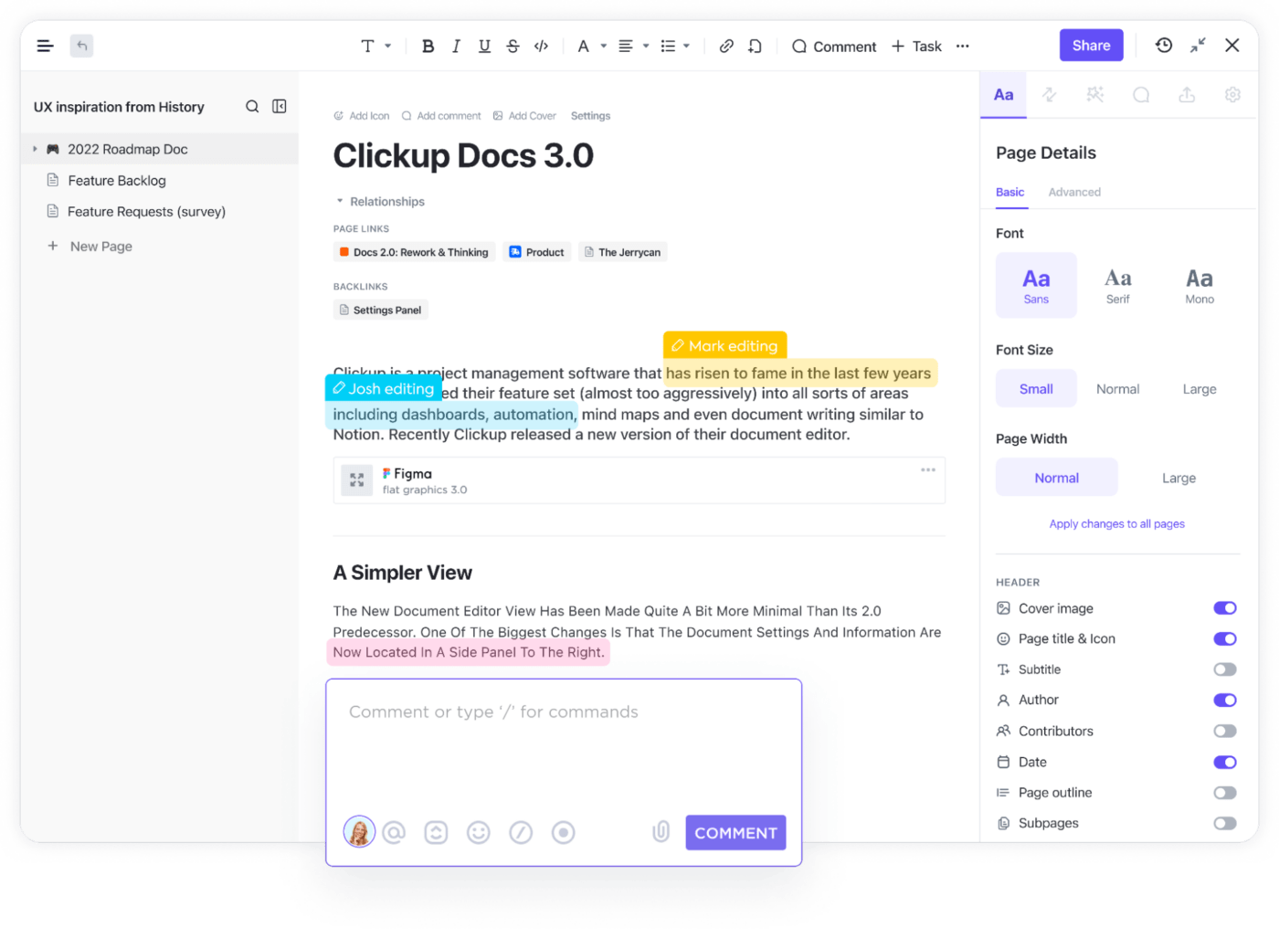1279x938 pixels.
Task: Open the Figma embed options ellipsis
Action: pos(928,470)
